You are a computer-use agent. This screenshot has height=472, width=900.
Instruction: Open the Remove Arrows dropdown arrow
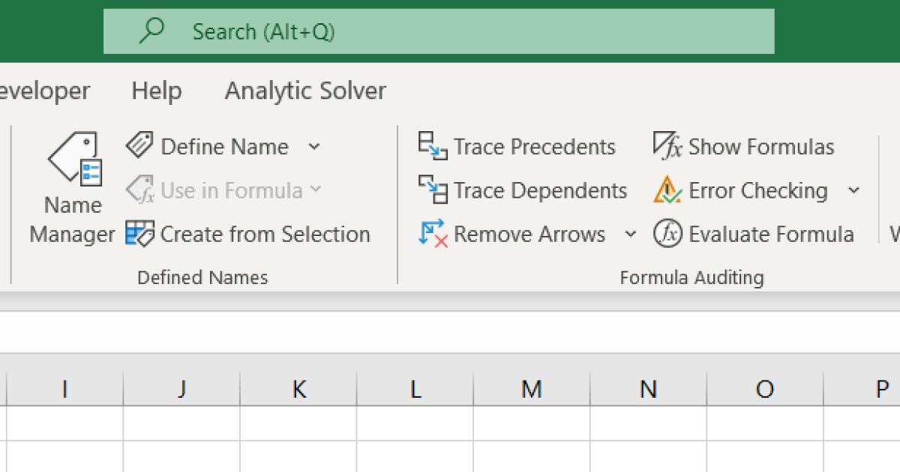pyautogui.click(x=631, y=235)
